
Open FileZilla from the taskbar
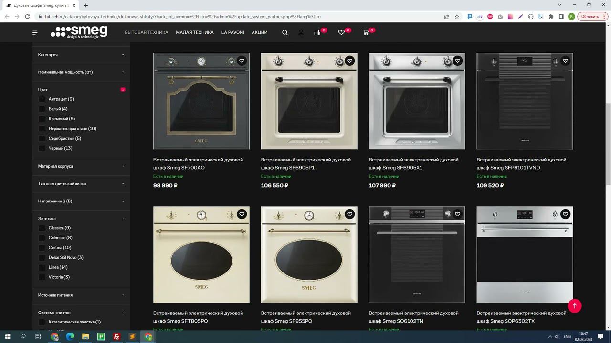[117, 337]
